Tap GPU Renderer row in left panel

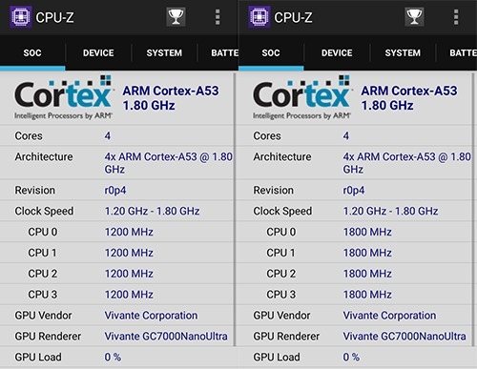[x=116, y=336]
